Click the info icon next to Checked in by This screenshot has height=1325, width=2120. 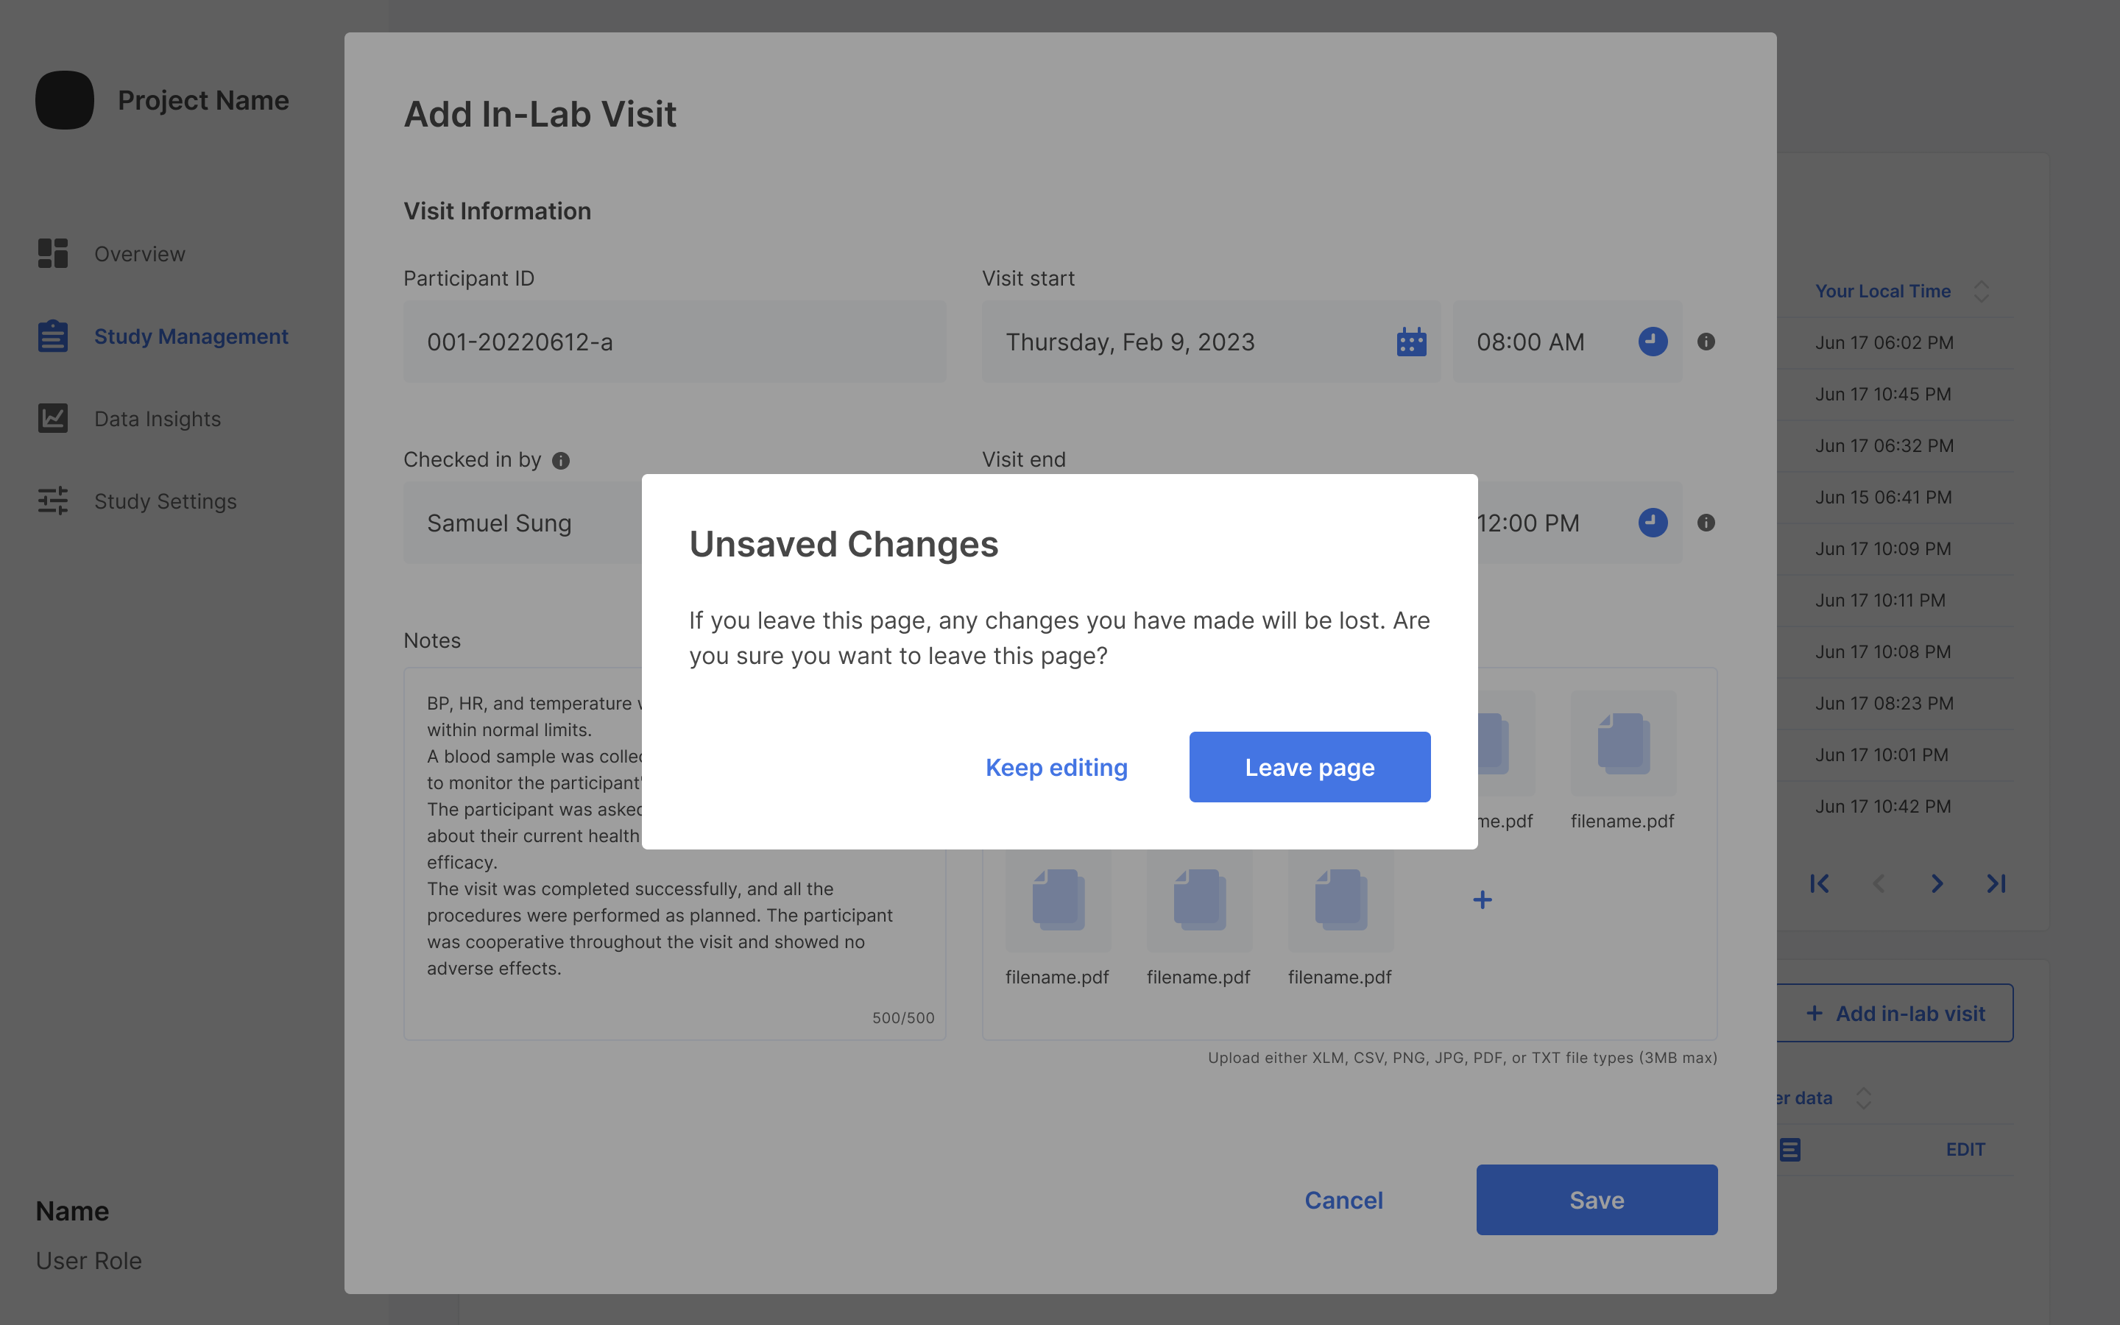click(x=561, y=461)
